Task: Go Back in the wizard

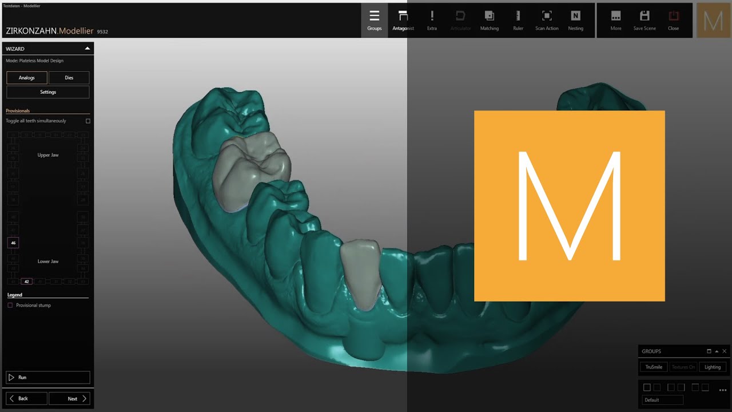Action: pos(27,398)
